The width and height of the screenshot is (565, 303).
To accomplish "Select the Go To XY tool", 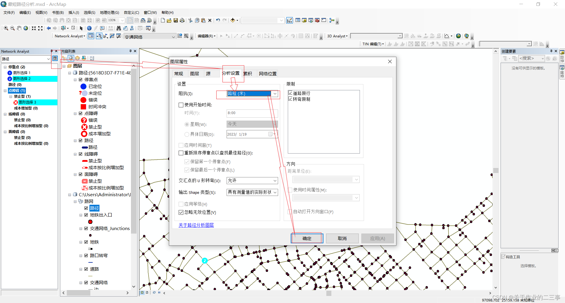I will pyautogui.click(x=132, y=28).
